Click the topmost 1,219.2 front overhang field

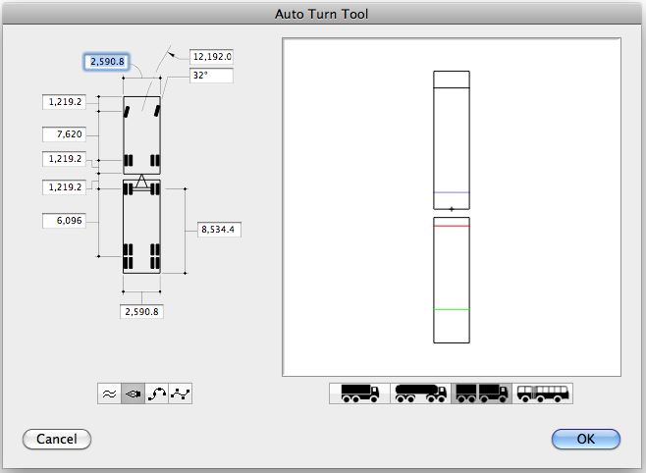click(x=64, y=102)
